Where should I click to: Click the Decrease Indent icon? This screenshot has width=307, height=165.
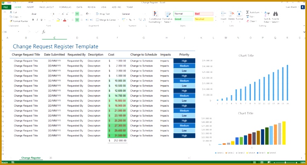[87, 20]
